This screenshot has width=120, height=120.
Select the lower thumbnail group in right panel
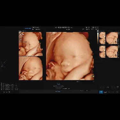109,52
